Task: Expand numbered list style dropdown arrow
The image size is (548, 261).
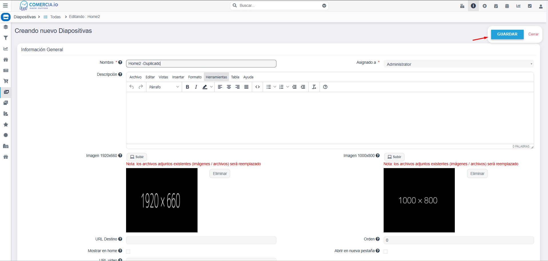Action: [x=288, y=87]
